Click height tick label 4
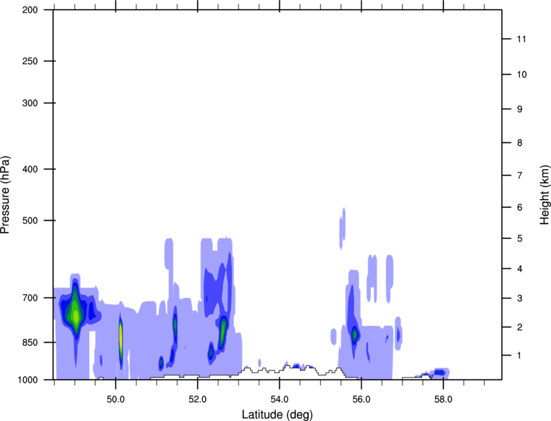The image size is (551, 421). pyautogui.click(x=520, y=269)
